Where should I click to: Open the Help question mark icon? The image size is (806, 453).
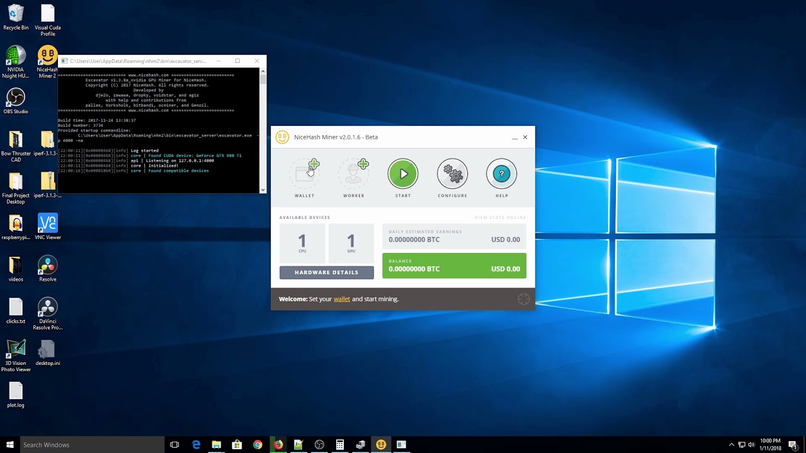point(501,174)
